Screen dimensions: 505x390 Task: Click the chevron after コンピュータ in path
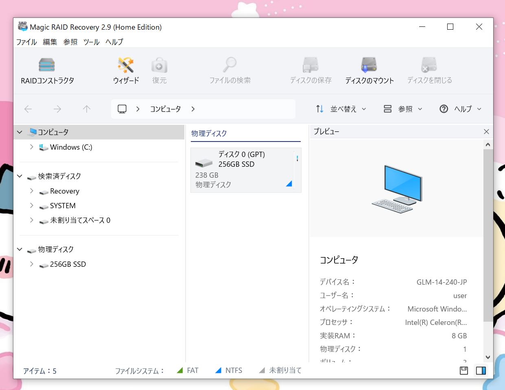[x=193, y=109]
